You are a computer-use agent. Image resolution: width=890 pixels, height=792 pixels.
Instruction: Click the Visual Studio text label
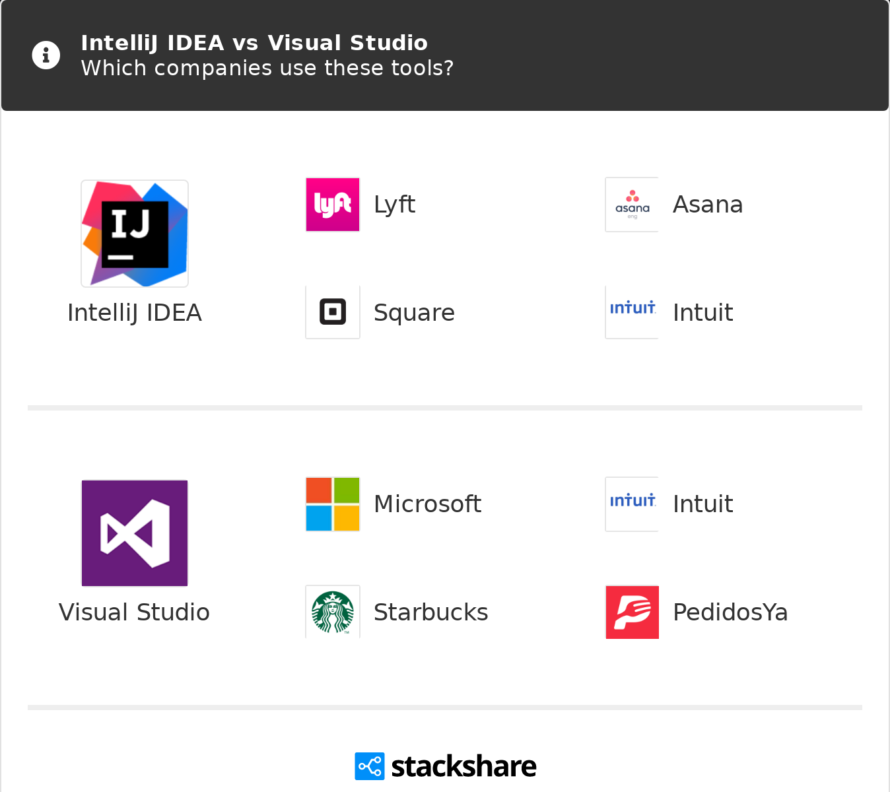pyautogui.click(x=135, y=612)
